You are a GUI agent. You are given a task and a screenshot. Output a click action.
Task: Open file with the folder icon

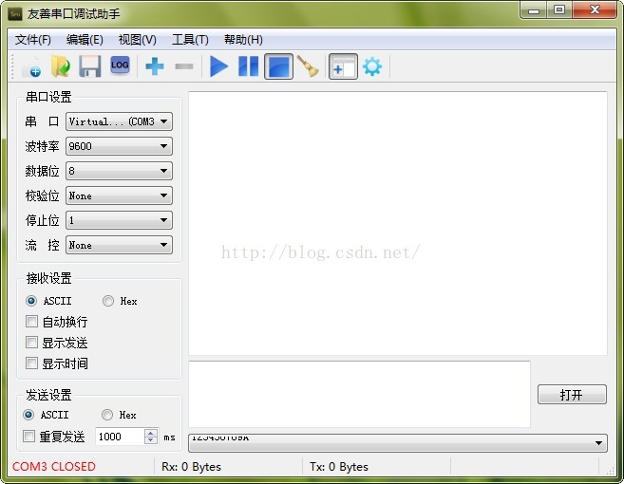click(61, 66)
